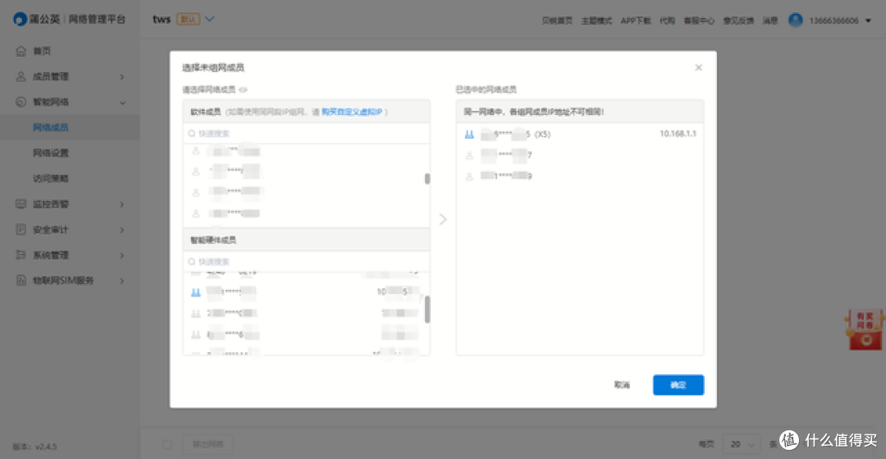Click the 首页 home icon in sidebar
This screenshot has width=886, height=459.
point(21,52)
